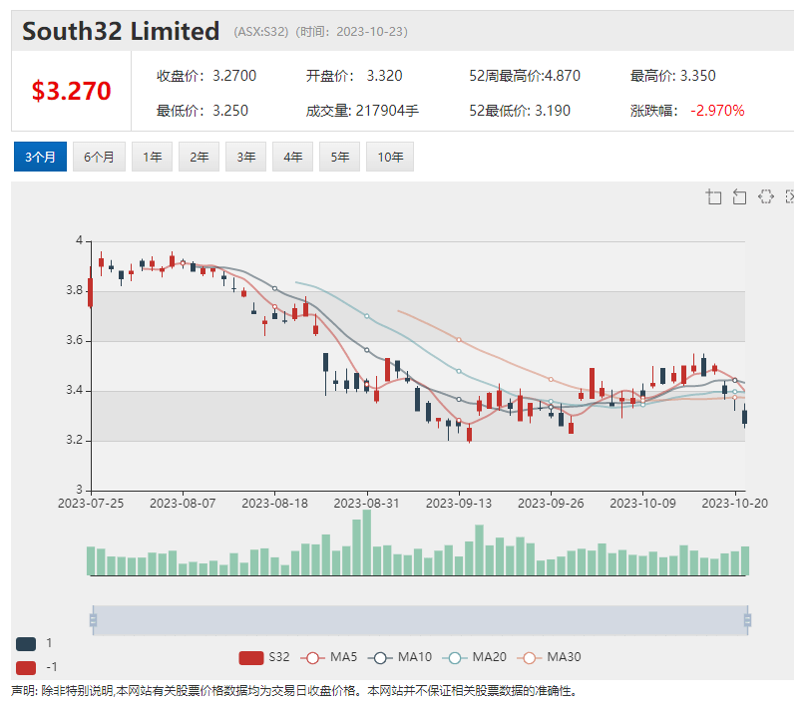Screen dimensions: 808x711
Task: Click the partially visible rightmost toolbox icon
Action: [790, 196]
